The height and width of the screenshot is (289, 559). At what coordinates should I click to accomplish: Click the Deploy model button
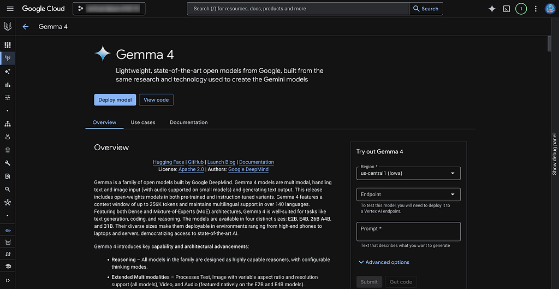[x=115, y=100]
